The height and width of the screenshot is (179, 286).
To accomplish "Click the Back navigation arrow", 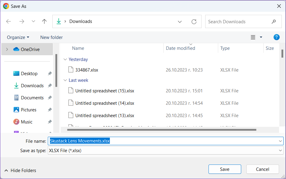I will click(x=8, y=21).
